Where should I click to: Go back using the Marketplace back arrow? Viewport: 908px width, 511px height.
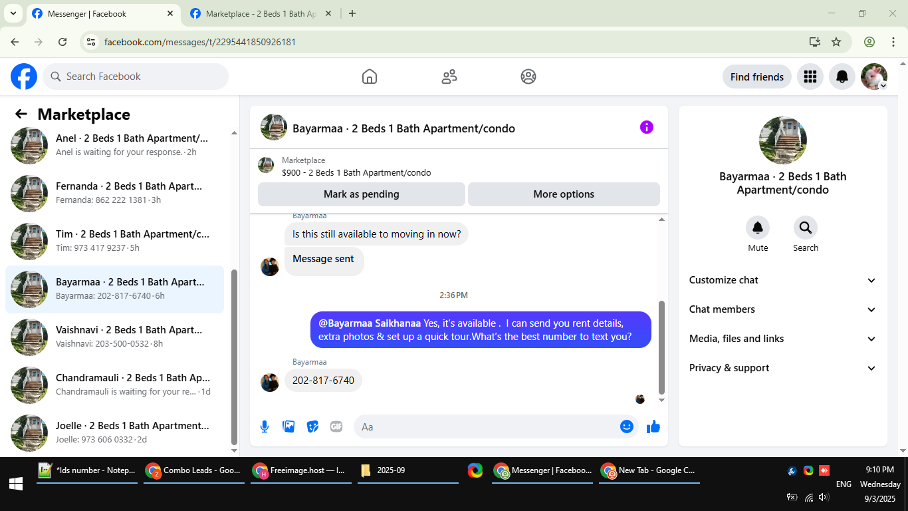point(21,114)
